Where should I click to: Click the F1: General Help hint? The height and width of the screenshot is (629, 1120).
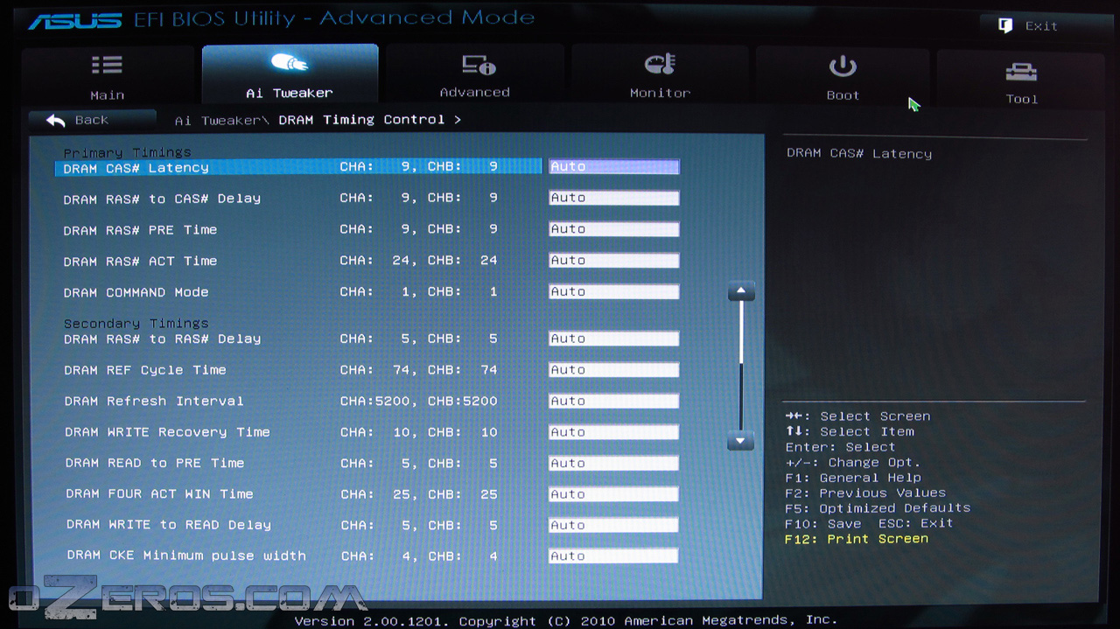(x=853, y=478)
